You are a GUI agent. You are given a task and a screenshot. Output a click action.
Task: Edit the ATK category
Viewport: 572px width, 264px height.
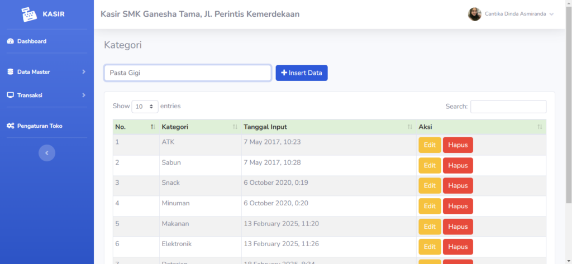click(430, 145)
